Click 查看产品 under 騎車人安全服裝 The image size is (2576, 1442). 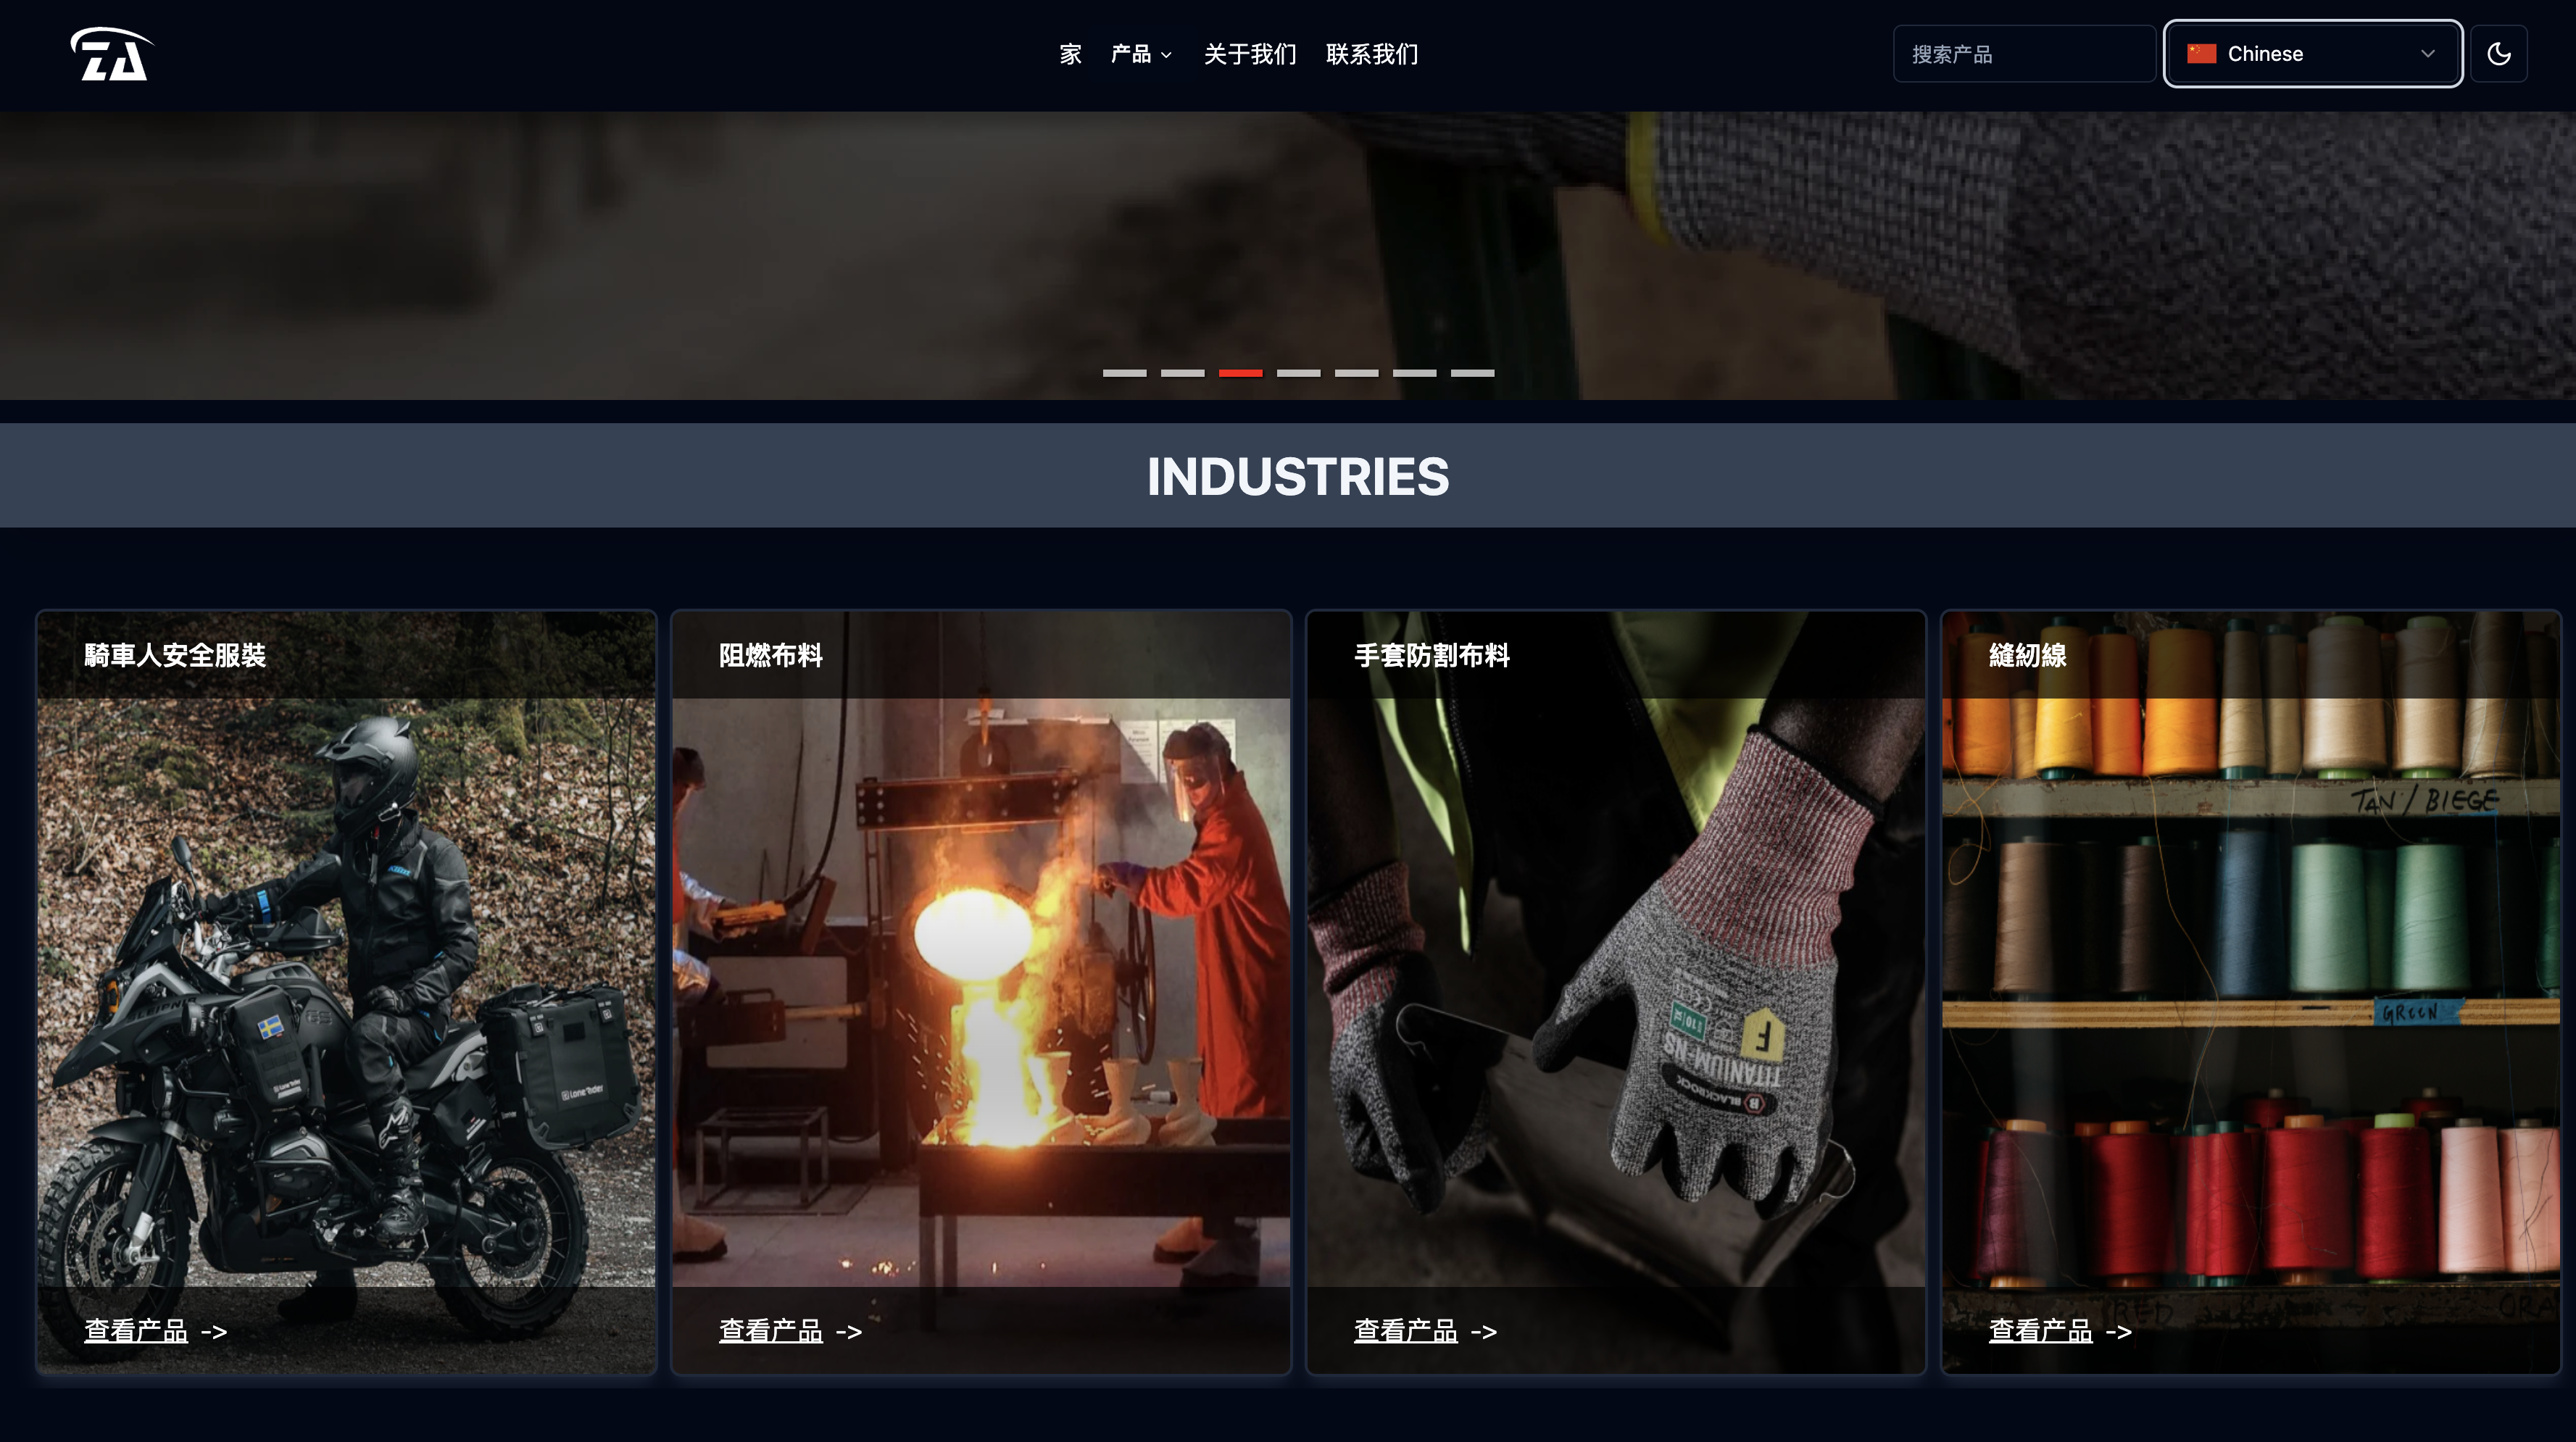137,1330
